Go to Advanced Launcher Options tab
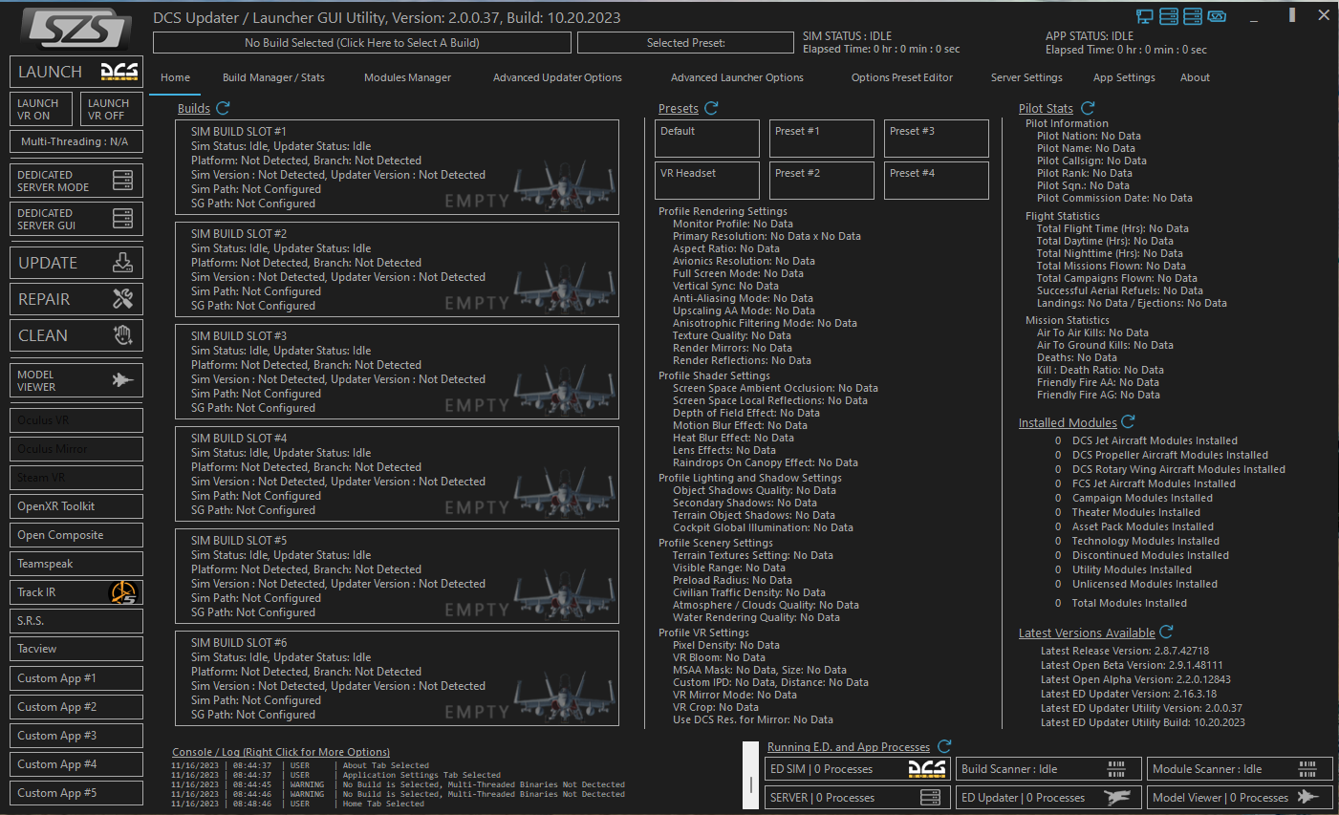The image size is (1339, 815). (737, 77)
